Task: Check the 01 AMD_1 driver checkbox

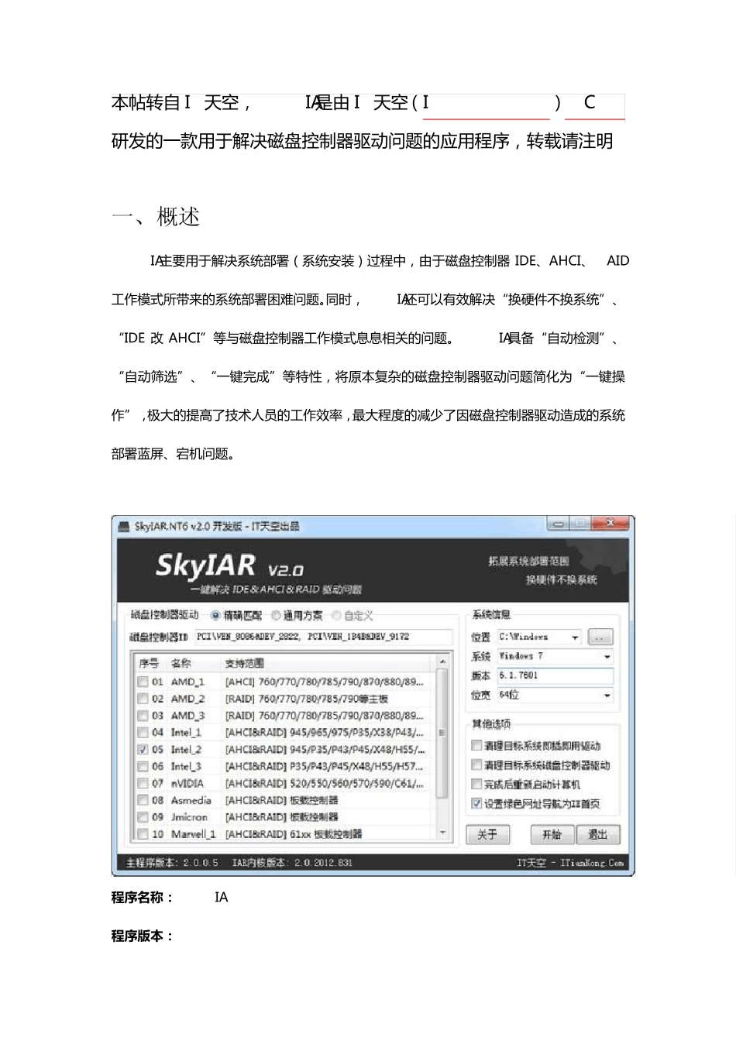Action: click(143, 682)
